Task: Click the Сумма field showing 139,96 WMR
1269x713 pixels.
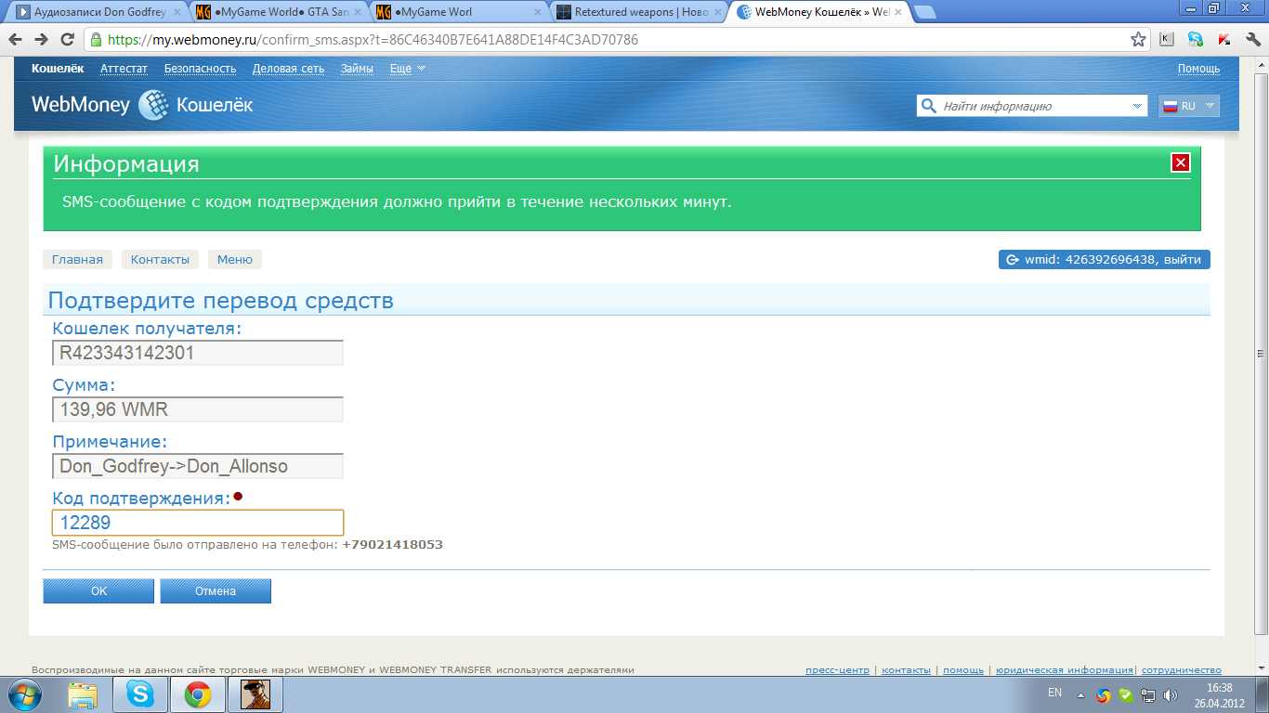Action: click(198, 409)
